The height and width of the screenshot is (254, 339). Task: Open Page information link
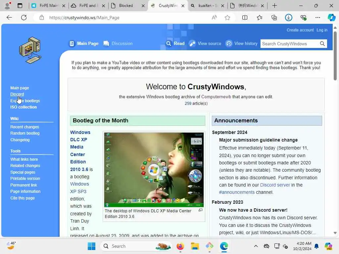pos(25,191)
